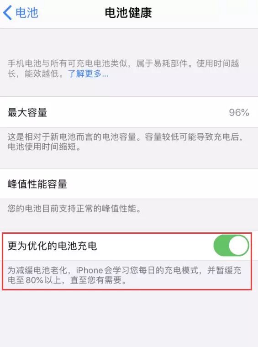Tap the white knob of the charging toggle

click(239, 246)
